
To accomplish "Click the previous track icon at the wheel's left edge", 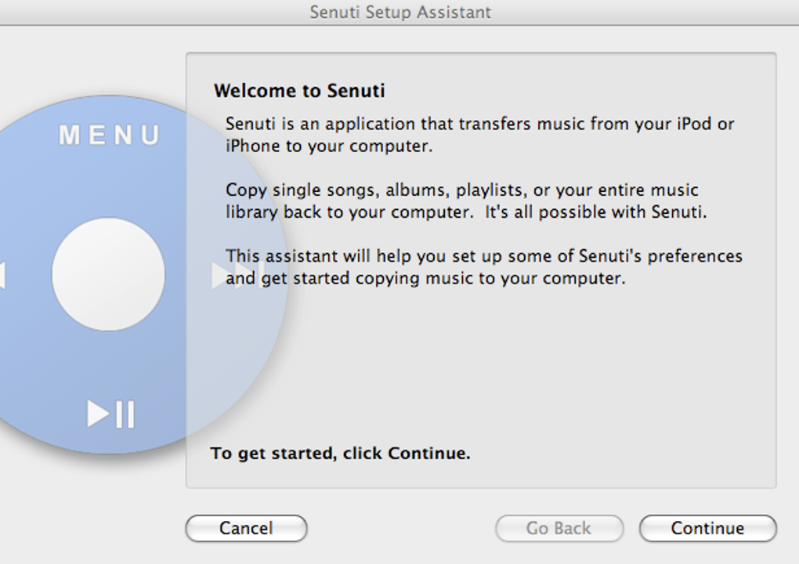I will tap(2, 276).
